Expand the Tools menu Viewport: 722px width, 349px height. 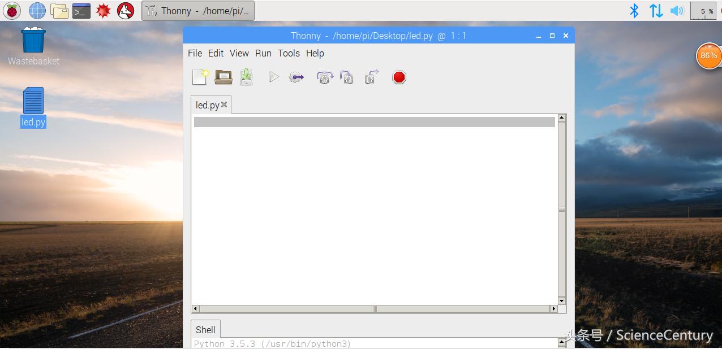(x=289, y=53)
